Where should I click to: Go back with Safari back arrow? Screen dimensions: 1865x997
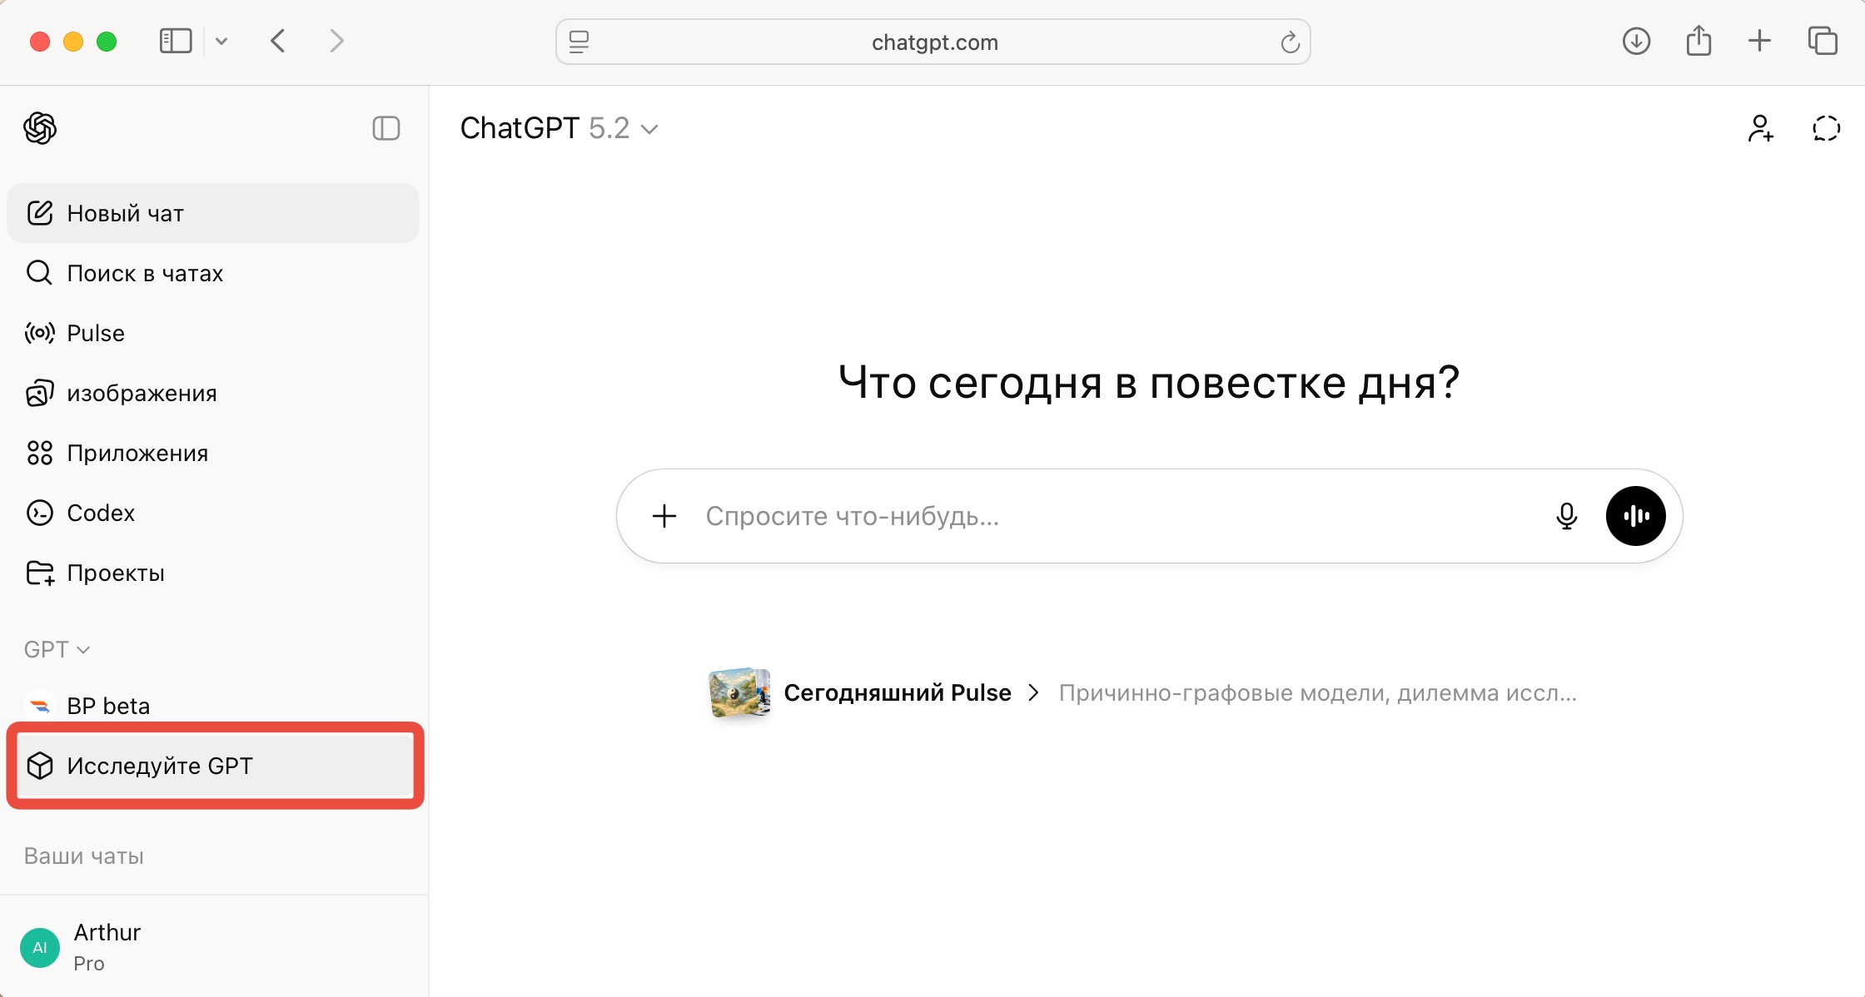(x=278, y=41)
